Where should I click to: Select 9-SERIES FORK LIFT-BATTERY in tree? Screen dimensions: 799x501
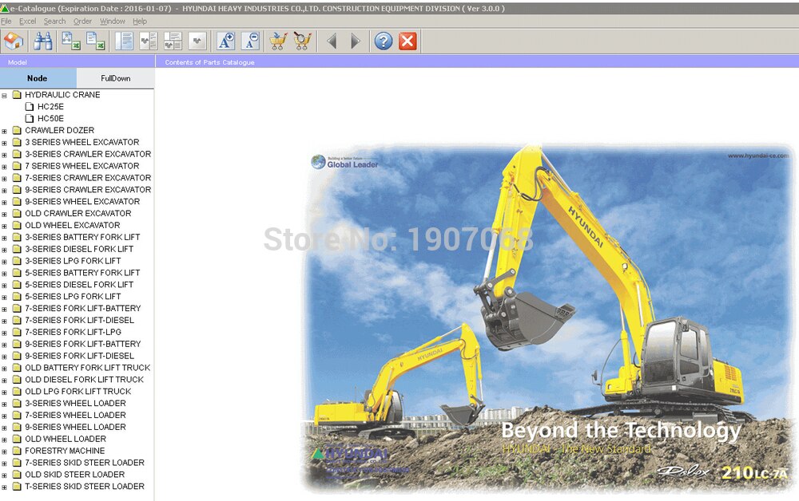tap(82, 344)
